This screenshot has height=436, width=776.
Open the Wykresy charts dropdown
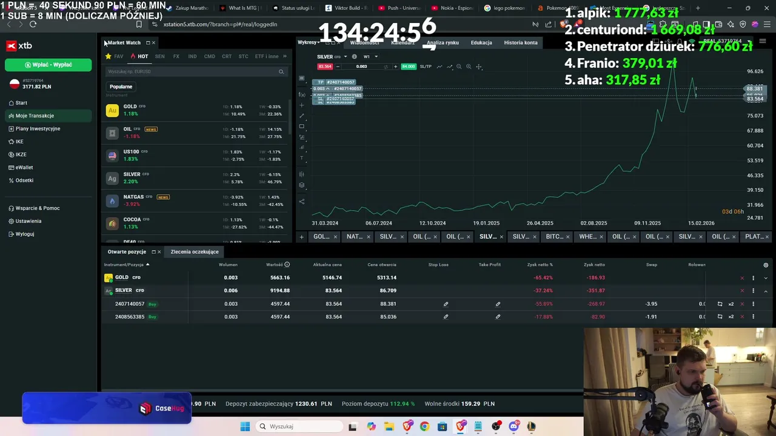(x=309, y=42)
